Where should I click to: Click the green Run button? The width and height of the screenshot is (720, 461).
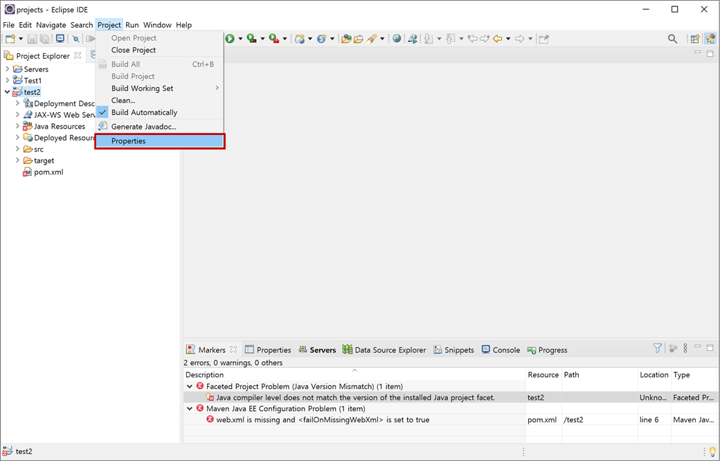tap(230, 39)
